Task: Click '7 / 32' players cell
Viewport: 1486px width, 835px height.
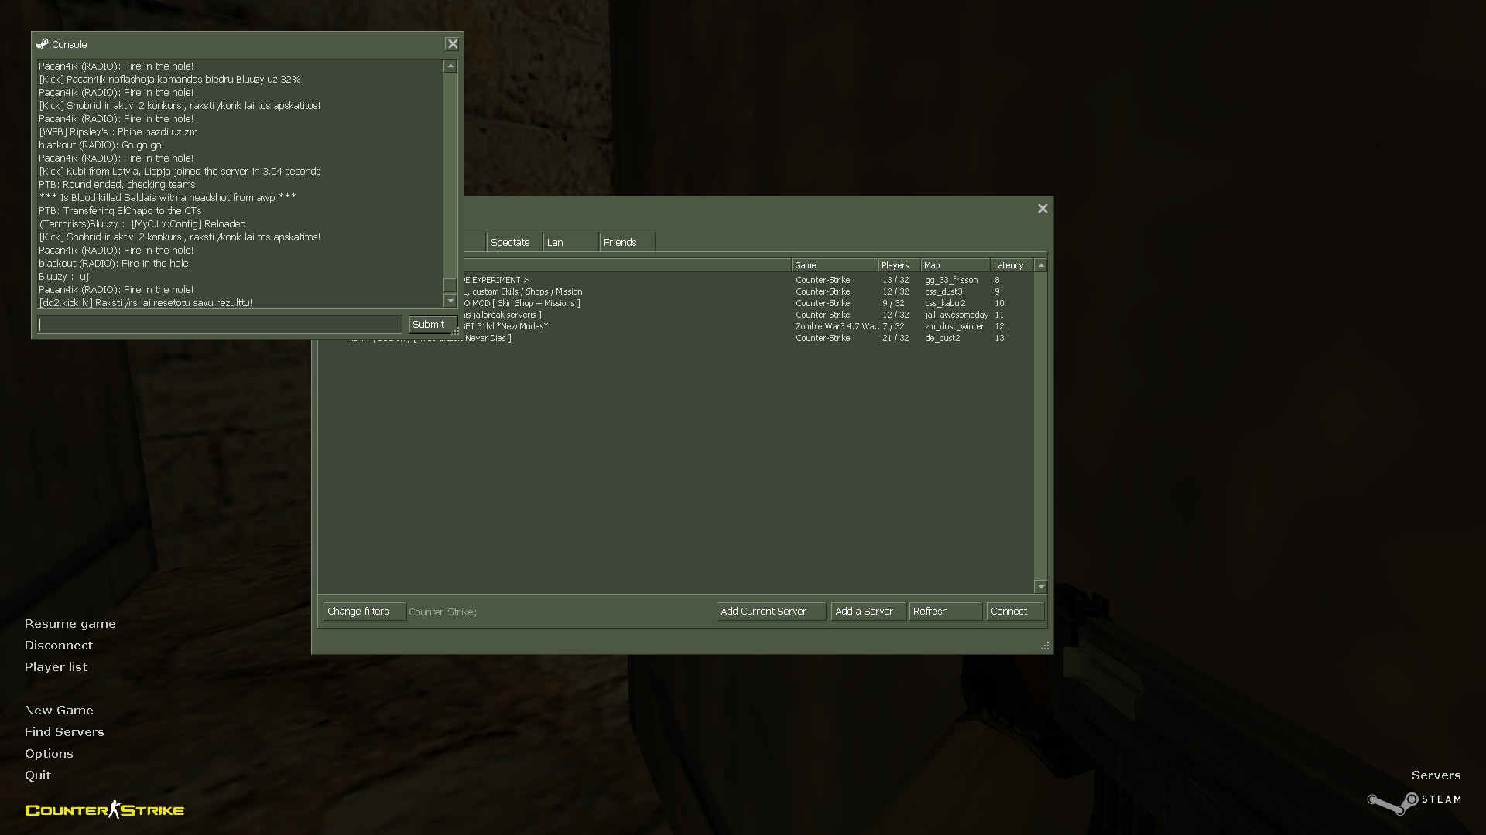Action: click(893, 326)
